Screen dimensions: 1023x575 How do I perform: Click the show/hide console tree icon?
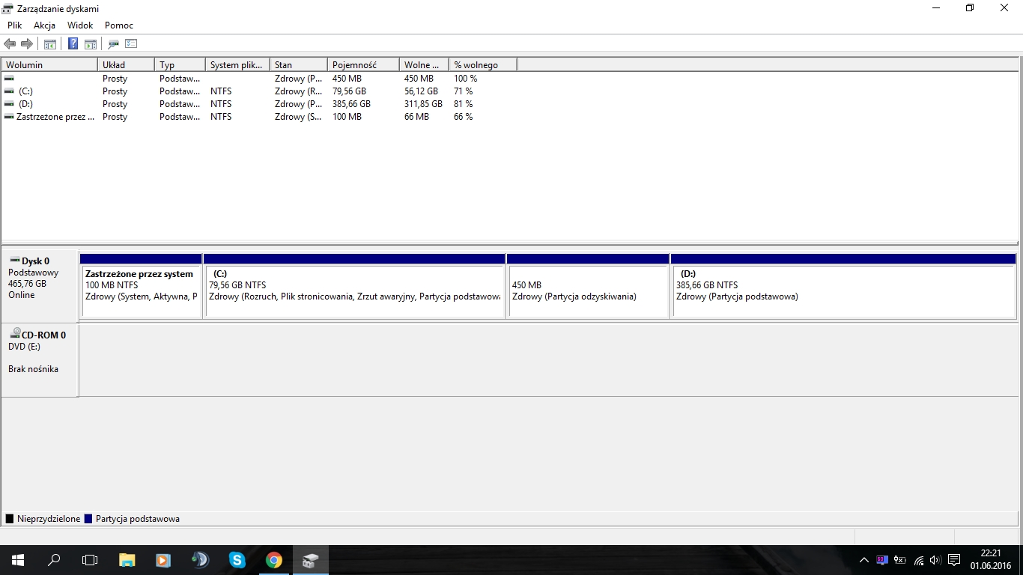[x=50, y=44]
